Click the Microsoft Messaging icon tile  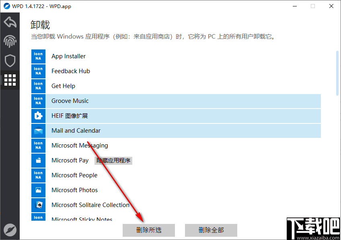tap(38, 146)
